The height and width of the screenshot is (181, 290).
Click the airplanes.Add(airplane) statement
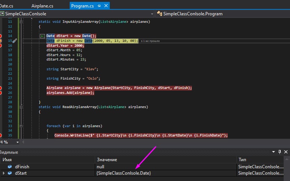coord(70,93)
